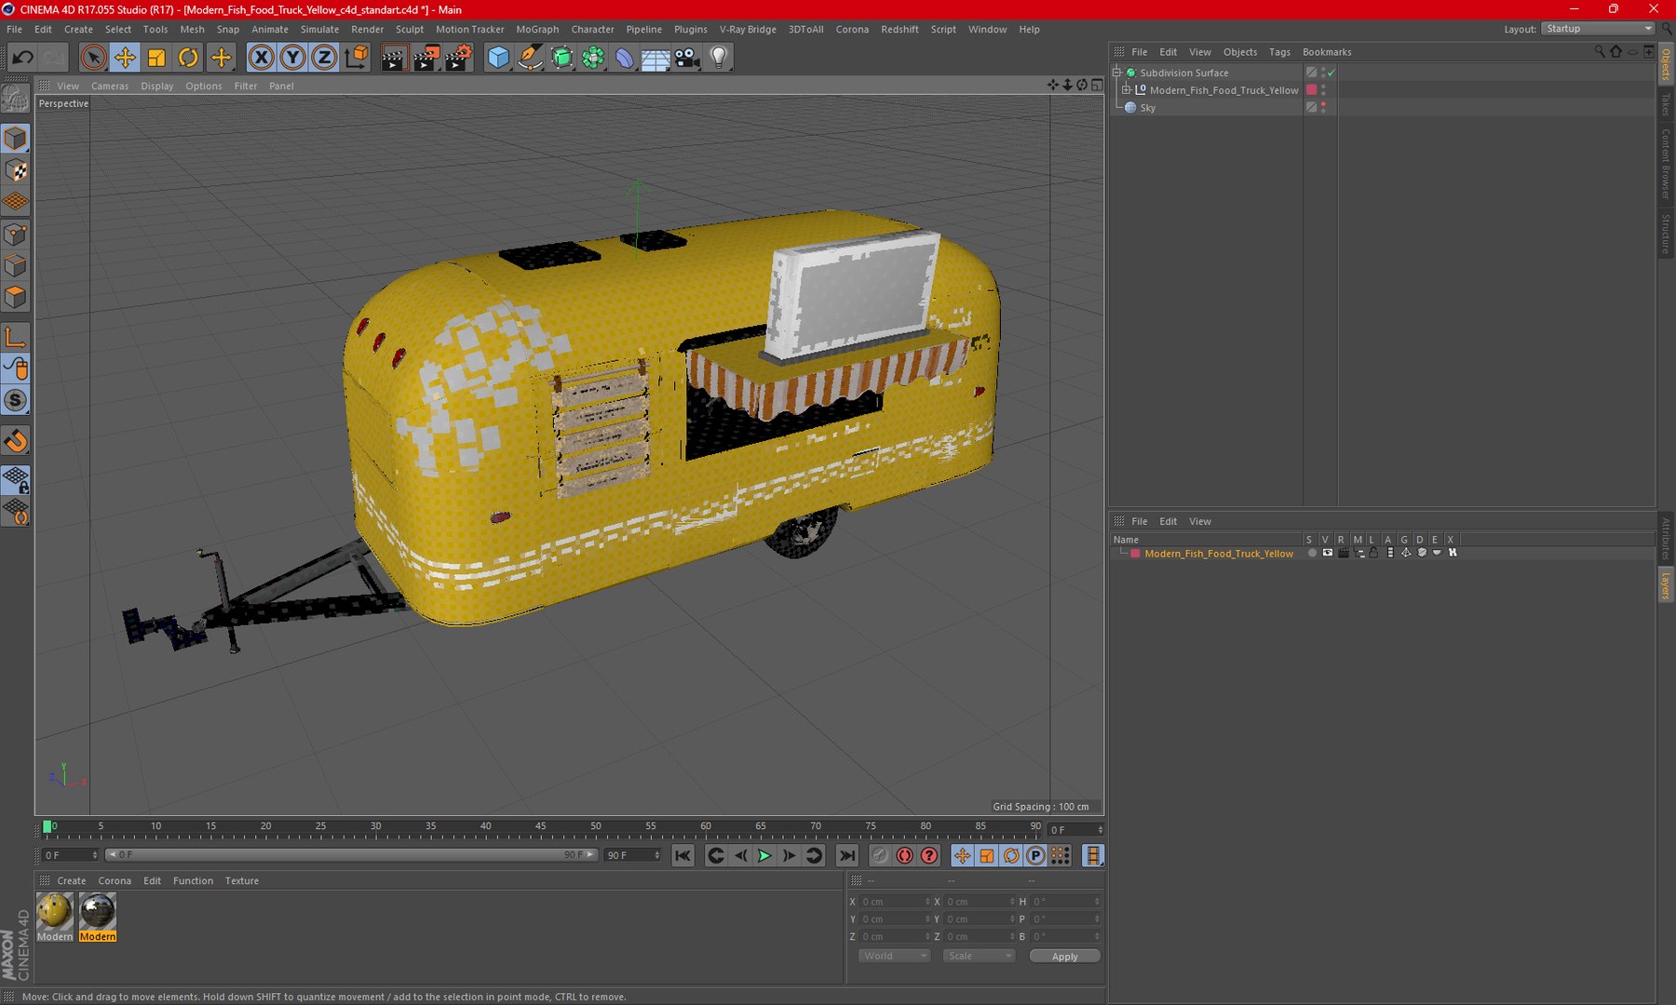The height and width of the screenshot is (1005, 1676).
Task: Open the viewport Cameras menu
Action: 110,86
